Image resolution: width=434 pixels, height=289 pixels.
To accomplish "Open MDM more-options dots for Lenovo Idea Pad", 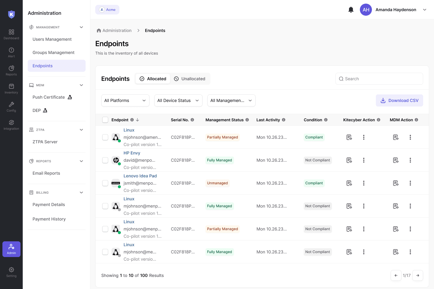I will 410,183.
